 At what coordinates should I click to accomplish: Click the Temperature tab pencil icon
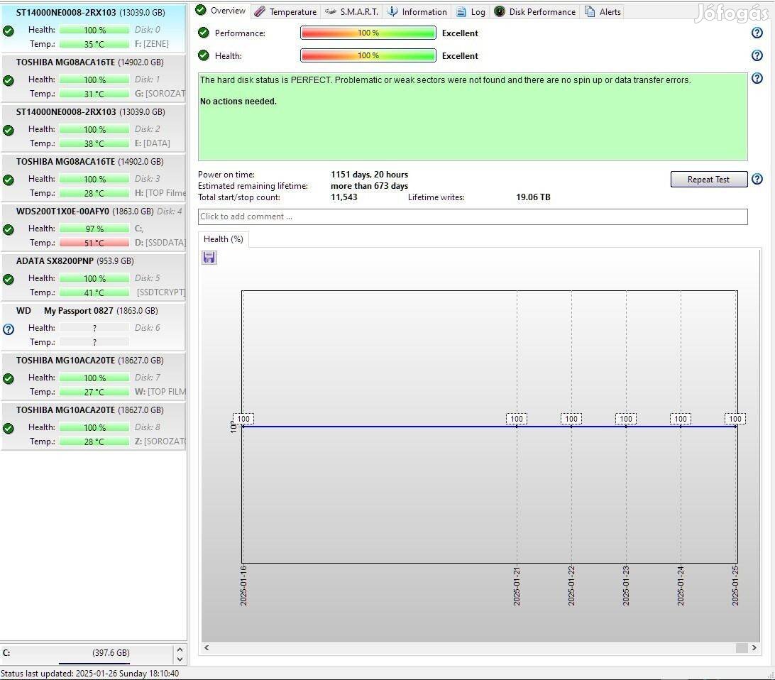click(260, 11)
